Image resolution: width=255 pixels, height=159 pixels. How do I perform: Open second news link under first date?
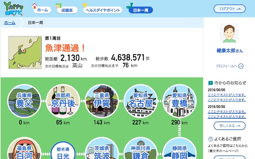click(227, 100)
